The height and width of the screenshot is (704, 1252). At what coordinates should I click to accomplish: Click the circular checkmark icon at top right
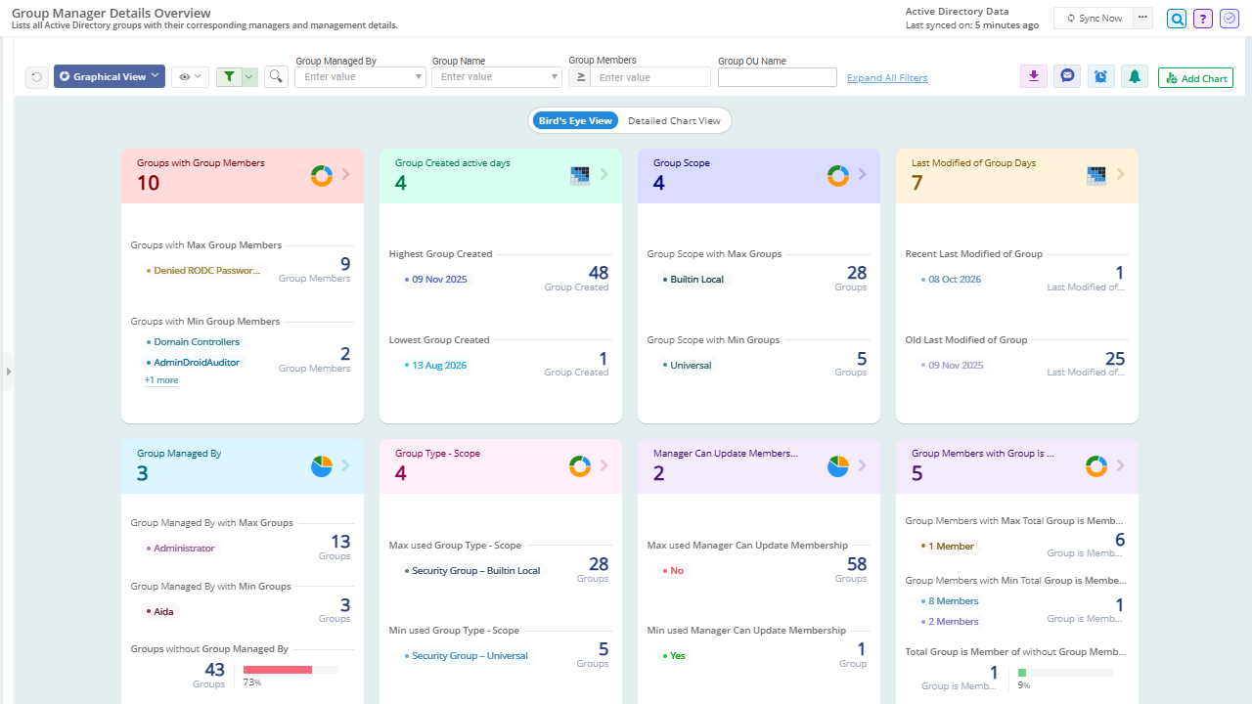[x=1230, y=19]
